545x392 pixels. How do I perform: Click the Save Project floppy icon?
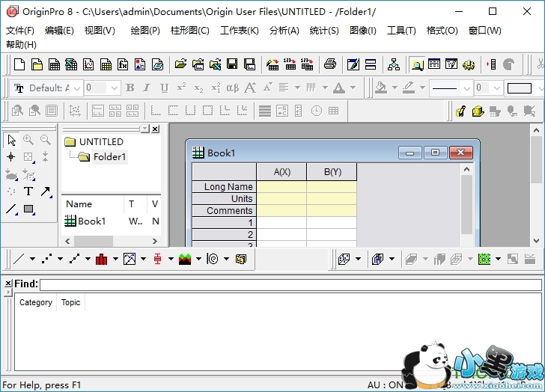coord(232,64)
